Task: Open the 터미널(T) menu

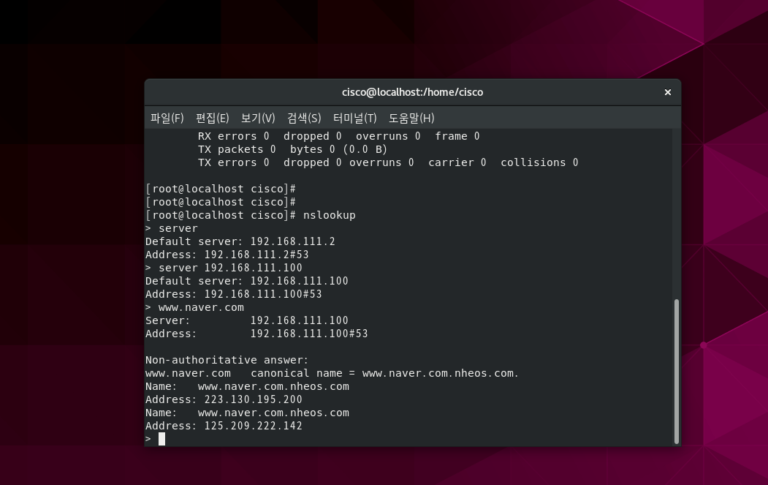Action: point(354,119)
